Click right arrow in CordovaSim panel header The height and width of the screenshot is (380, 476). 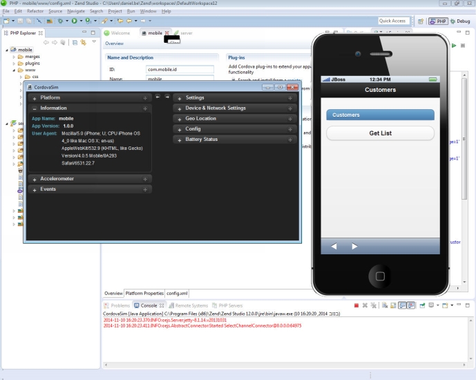pyautogui.click(x=167, y=97)
